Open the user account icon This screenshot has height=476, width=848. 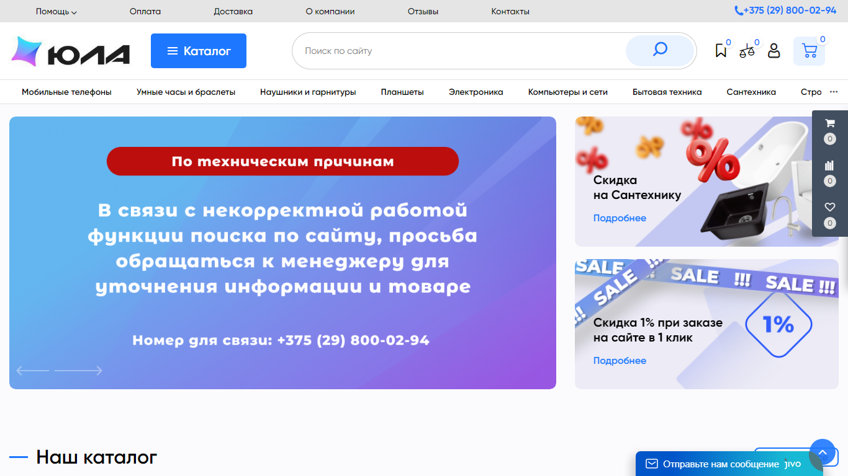tap(774, 51)
